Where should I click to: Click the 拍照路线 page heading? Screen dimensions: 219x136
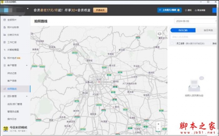[41, 21]
